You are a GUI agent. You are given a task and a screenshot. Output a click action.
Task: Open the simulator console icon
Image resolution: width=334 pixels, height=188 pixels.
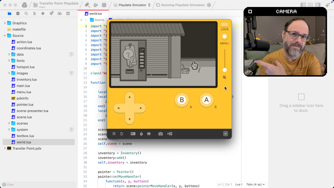[x=133, y=134]
